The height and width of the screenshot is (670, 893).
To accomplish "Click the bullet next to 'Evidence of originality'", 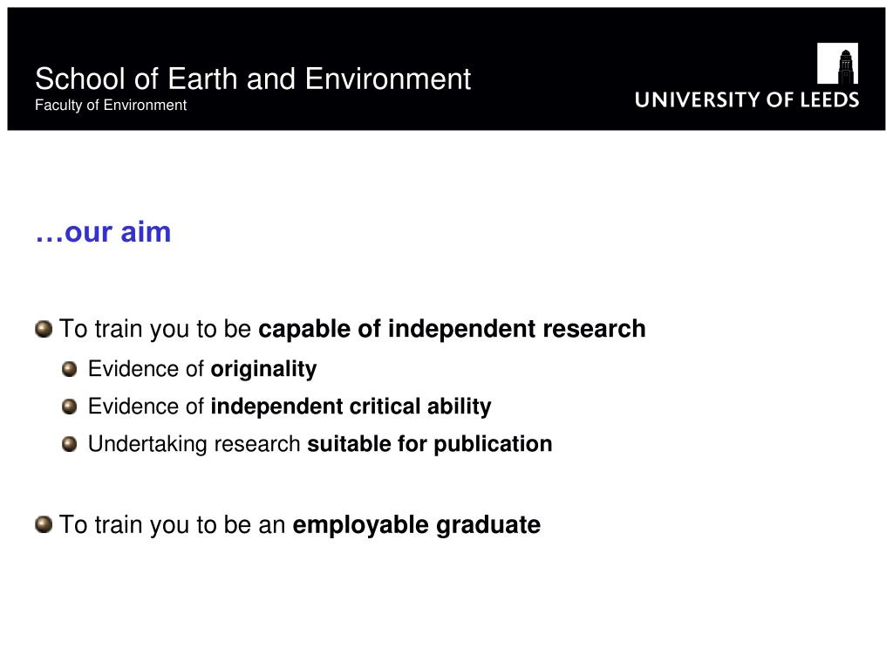I will click(x=70, y=369).
